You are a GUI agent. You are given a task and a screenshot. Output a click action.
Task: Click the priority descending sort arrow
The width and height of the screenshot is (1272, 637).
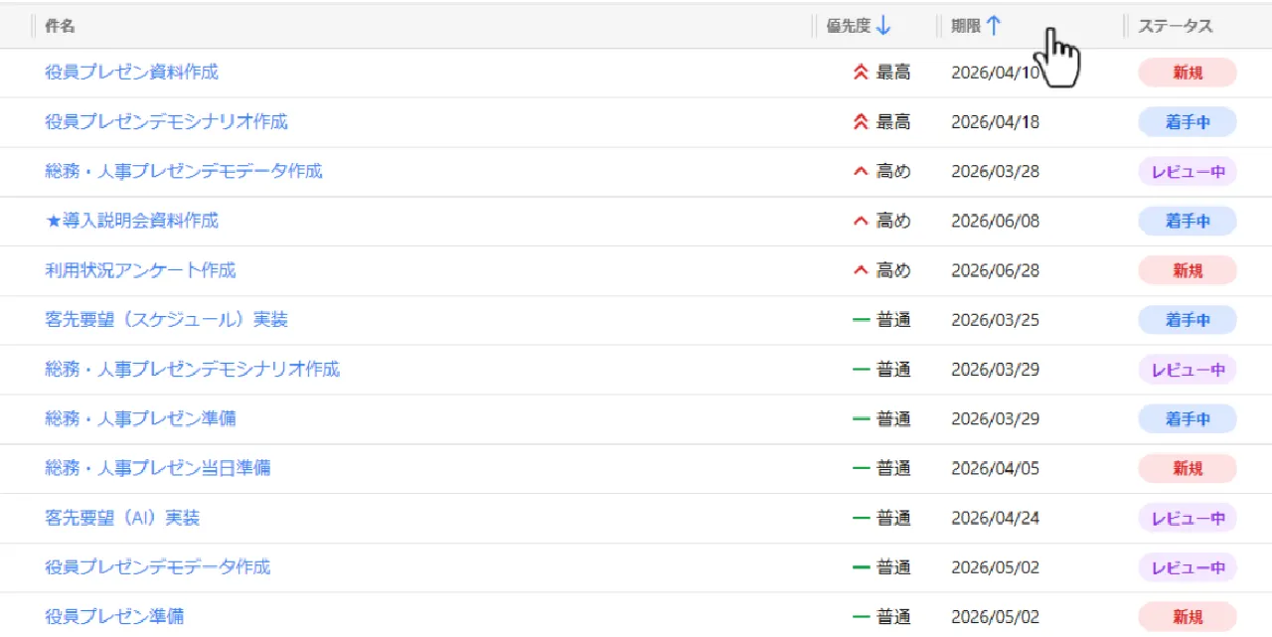[884, 27]
